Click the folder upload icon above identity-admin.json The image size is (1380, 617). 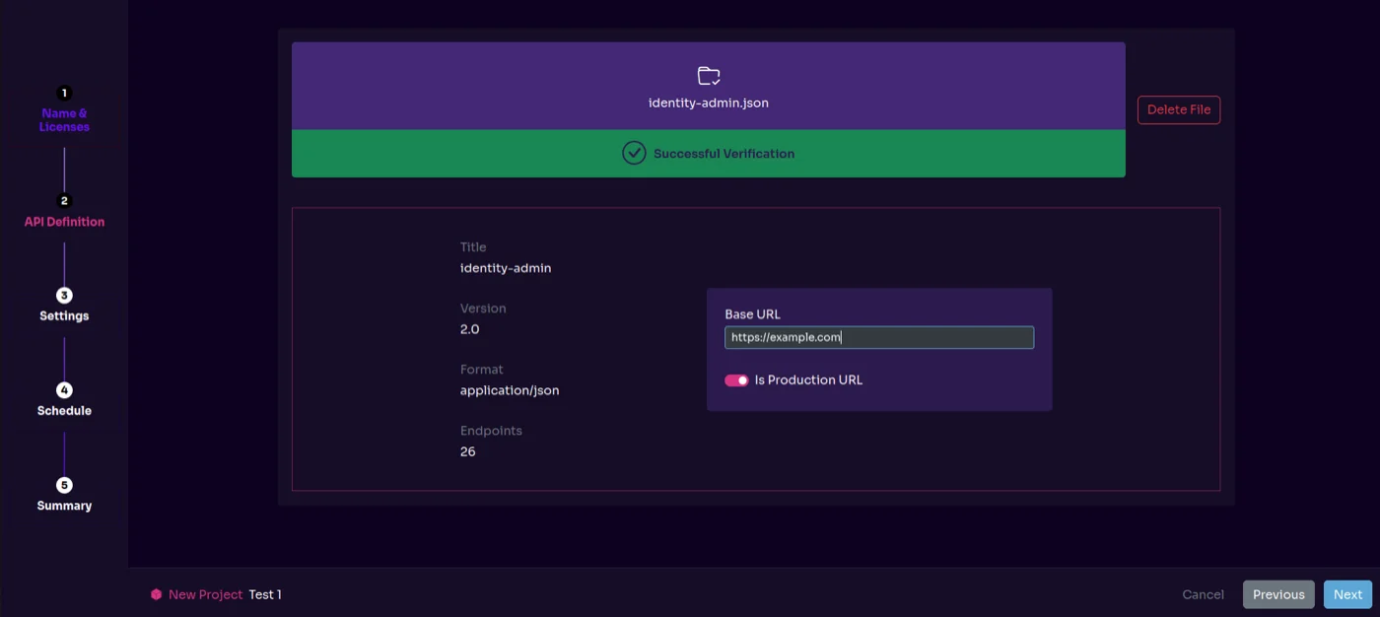(708, 77)
